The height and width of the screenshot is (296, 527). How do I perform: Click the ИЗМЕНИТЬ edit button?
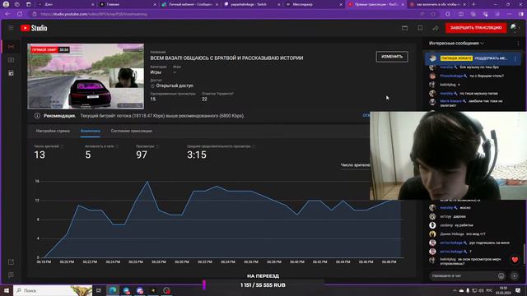click(392, 57)
